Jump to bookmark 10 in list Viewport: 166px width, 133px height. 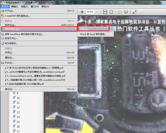click(18, 98)
